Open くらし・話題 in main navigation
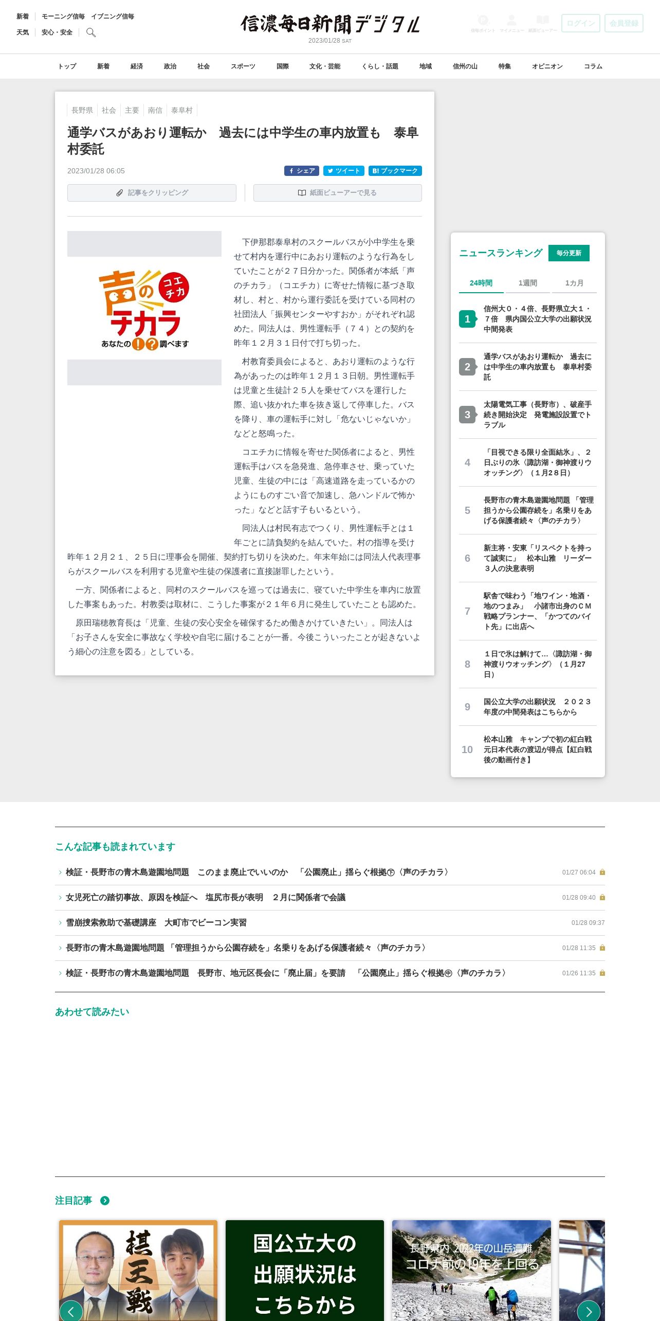Screen dimensions: 660x1321 tap(380, 66)
